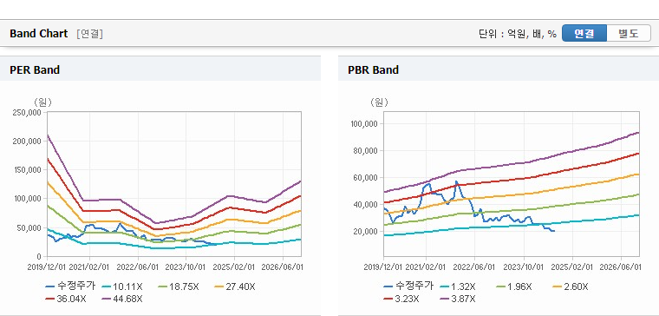Click the Band Chart heading
The width and height of the screenshot is (659, 316).
39,34
